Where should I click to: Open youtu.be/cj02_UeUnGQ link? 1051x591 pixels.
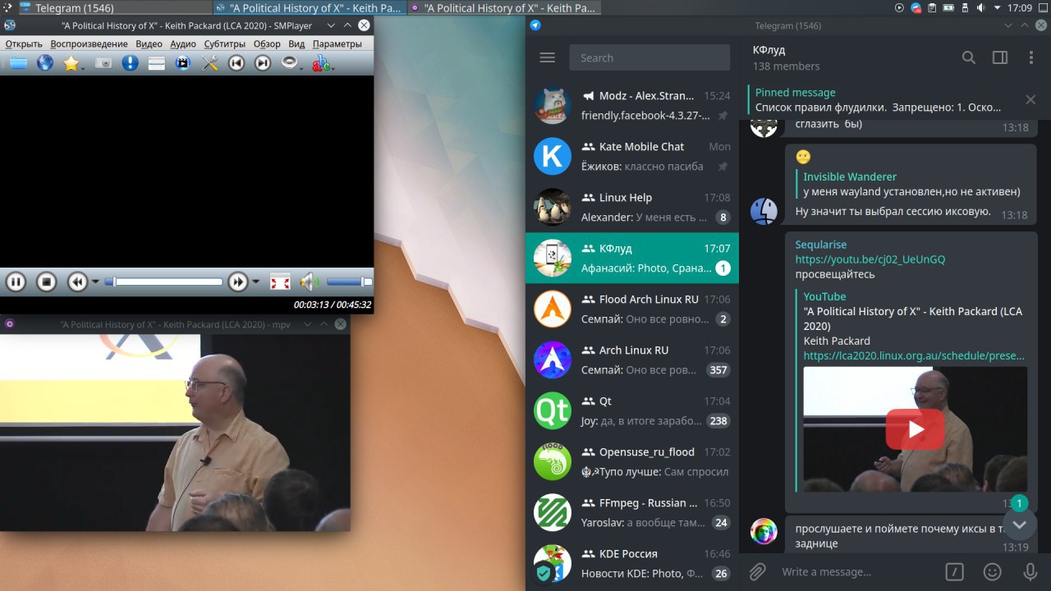(870, 259)
